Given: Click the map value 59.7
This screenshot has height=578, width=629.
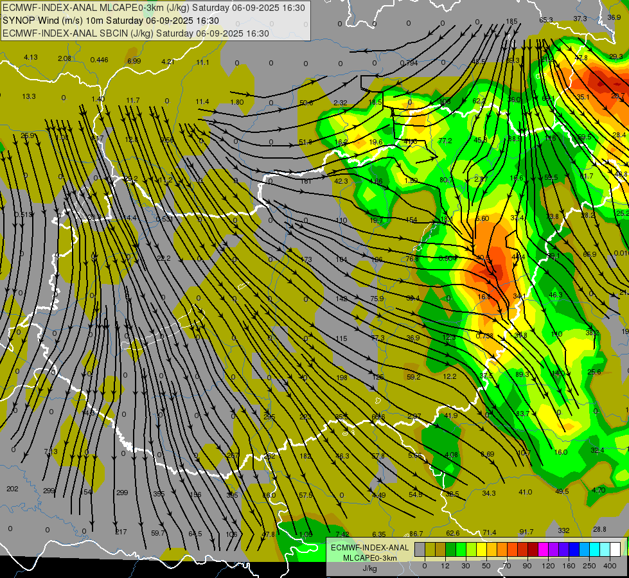Looking at the screenshot, I should (x=158, y=533).
